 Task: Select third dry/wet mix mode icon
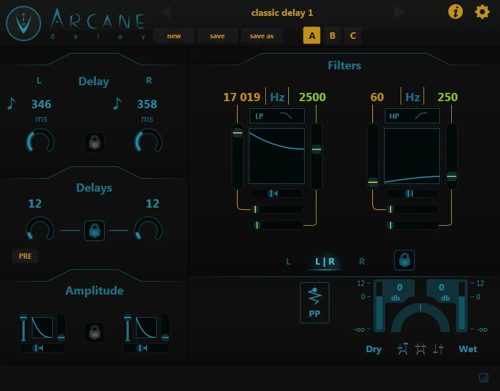[438, 349]
